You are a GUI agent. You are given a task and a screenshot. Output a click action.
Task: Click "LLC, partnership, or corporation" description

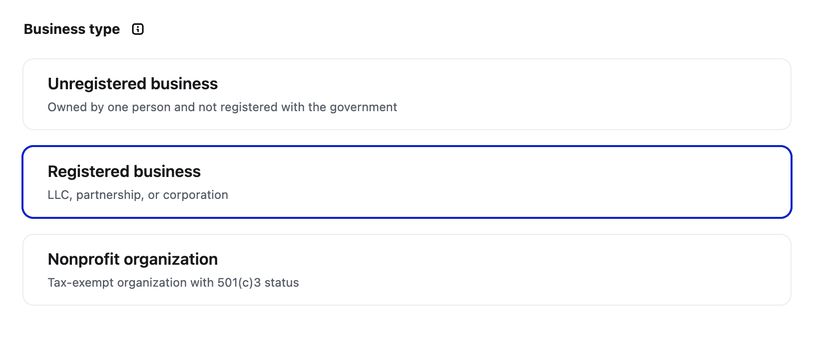pos(138,195)
